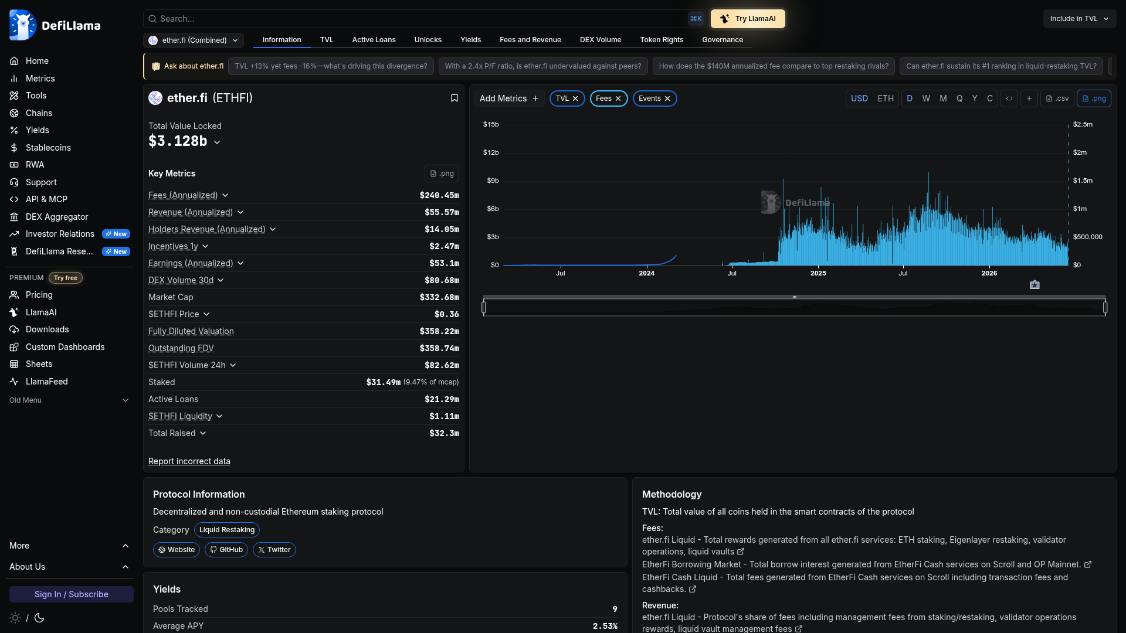The height and width of the screenshot is (633, 1126).
Task: Open the Support headset icon
Action: tap(14, 182)
